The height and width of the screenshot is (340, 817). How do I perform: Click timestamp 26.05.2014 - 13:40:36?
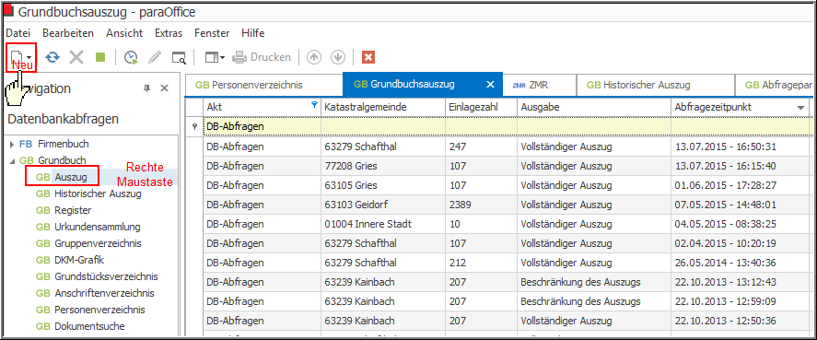click(740, 263)
